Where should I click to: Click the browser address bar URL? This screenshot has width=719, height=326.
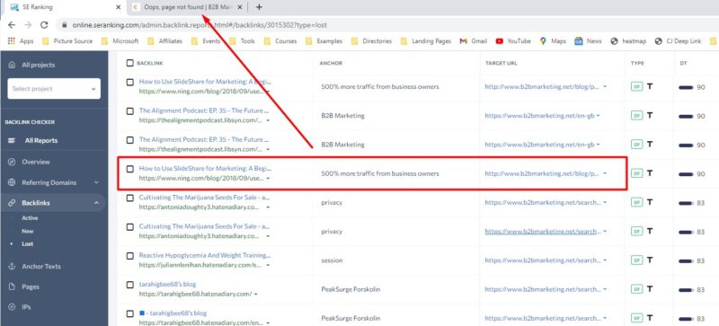[200, 25]
